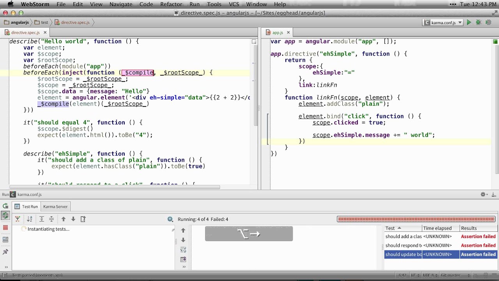499x281 pixels.
Task: Sort by Results column header
Action: coord(478,228)
